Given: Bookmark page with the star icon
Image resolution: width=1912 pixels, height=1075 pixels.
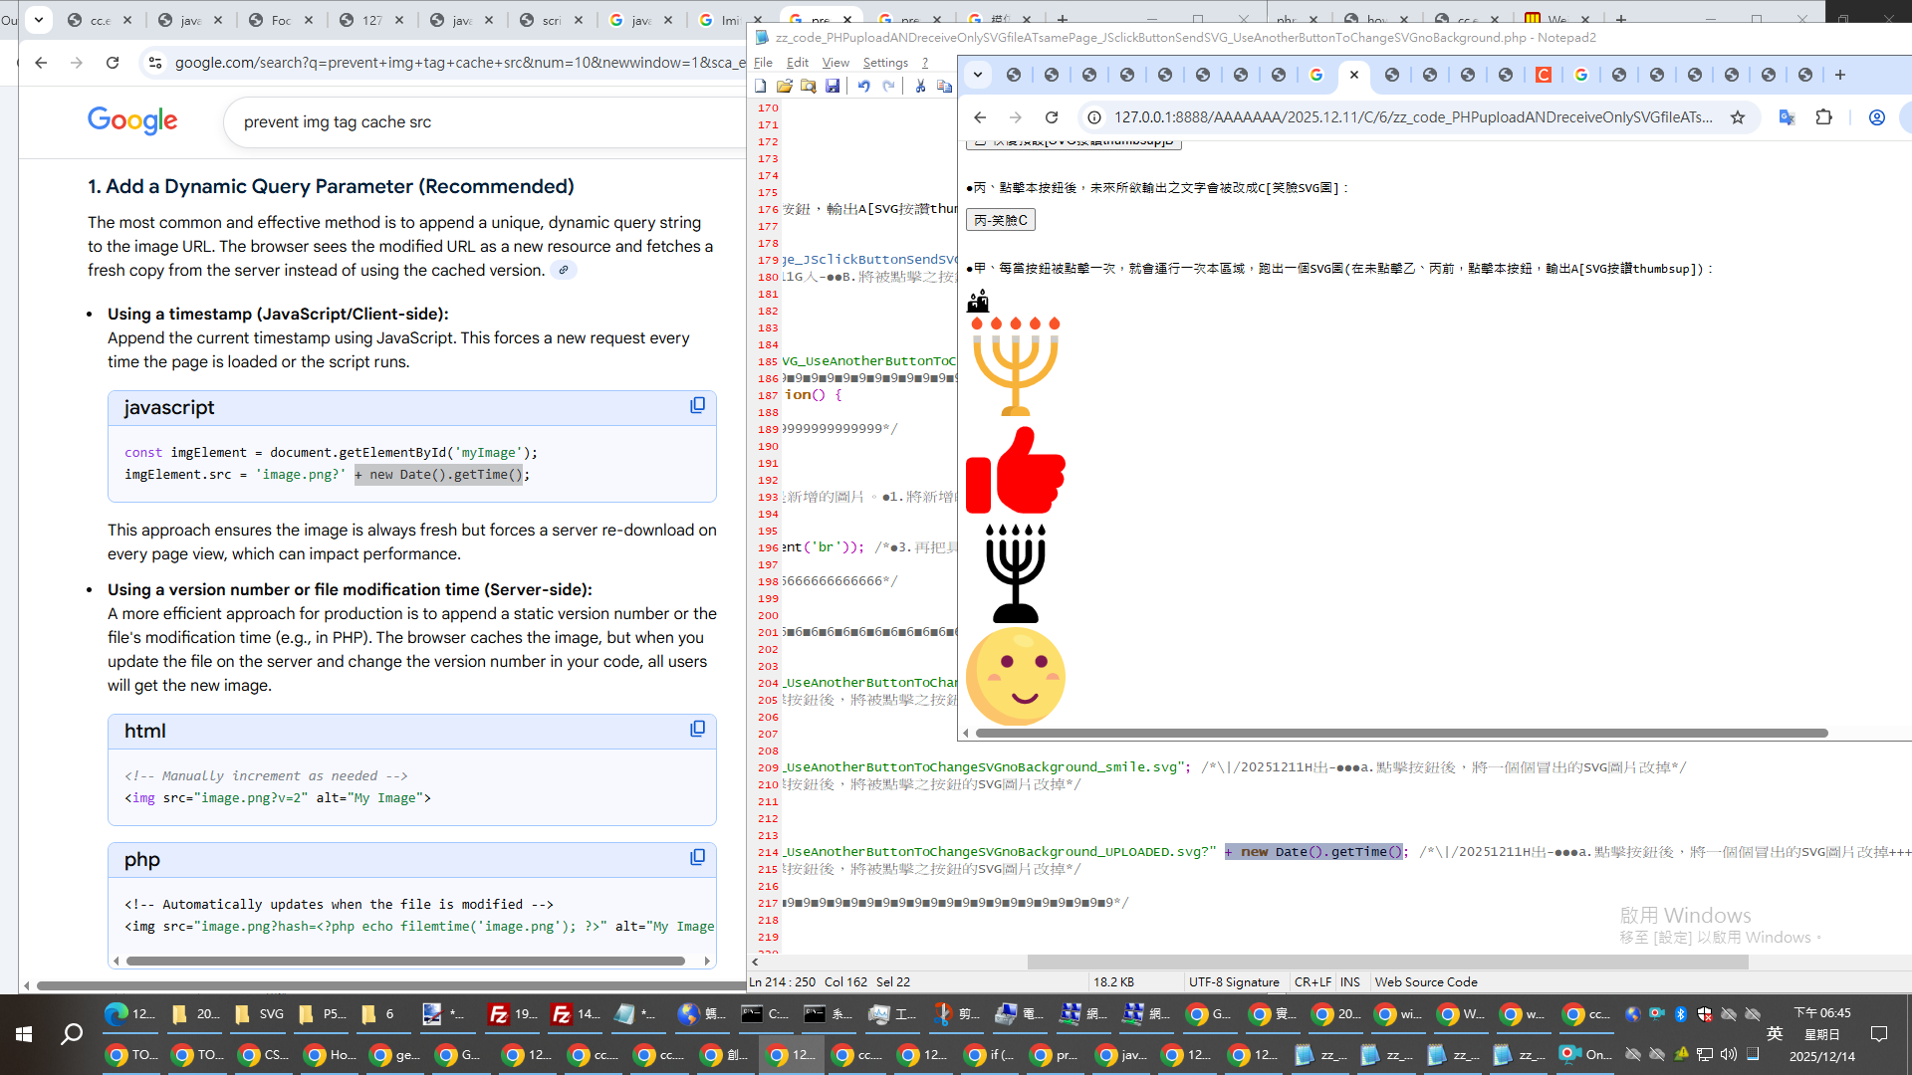Looking at the screenshot, I should [x=1738, y=117].
